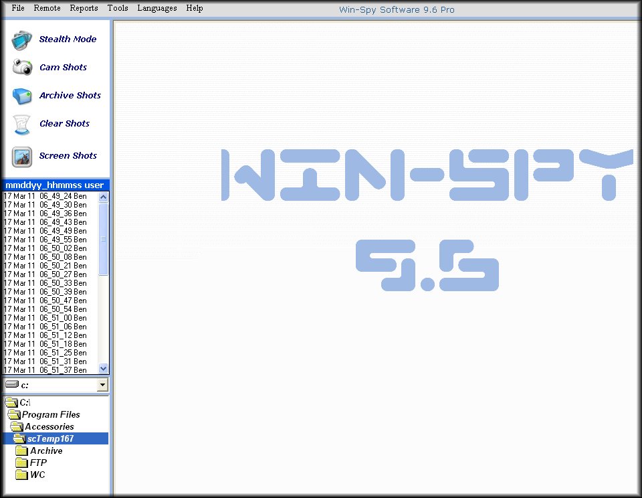Open the c: drive dropdown arrow

(103, 385)
